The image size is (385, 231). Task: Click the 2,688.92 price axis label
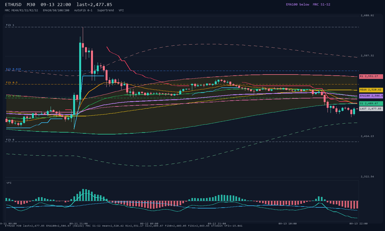pyautogui.click(x=367, y=16)
